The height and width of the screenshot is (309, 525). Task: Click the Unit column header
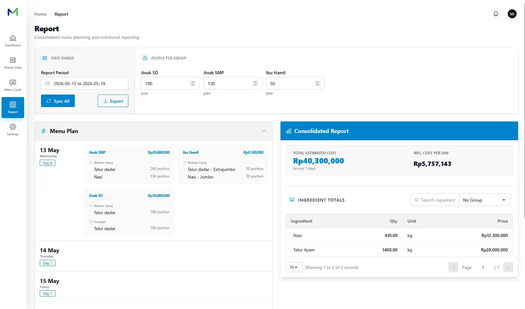412,221
